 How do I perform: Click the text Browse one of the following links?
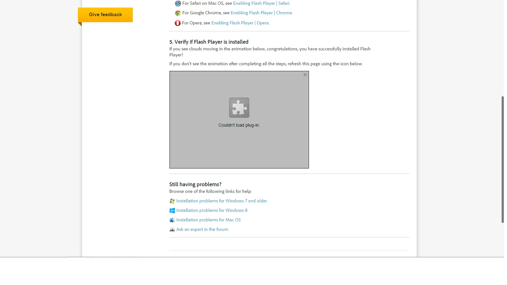click(x=210, y=191)
